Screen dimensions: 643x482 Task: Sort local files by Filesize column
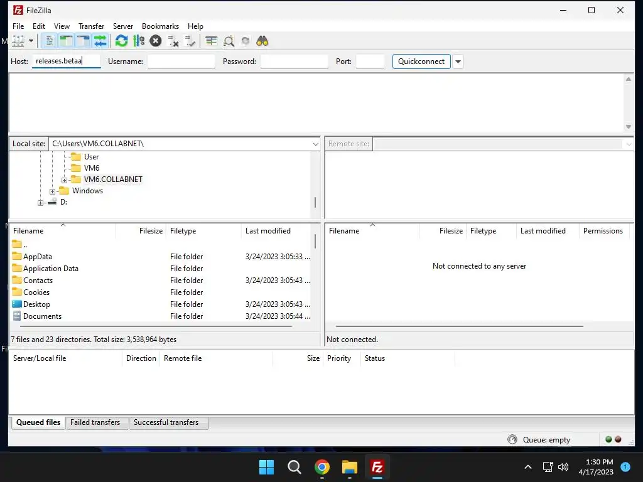click(x=141, y=231)
